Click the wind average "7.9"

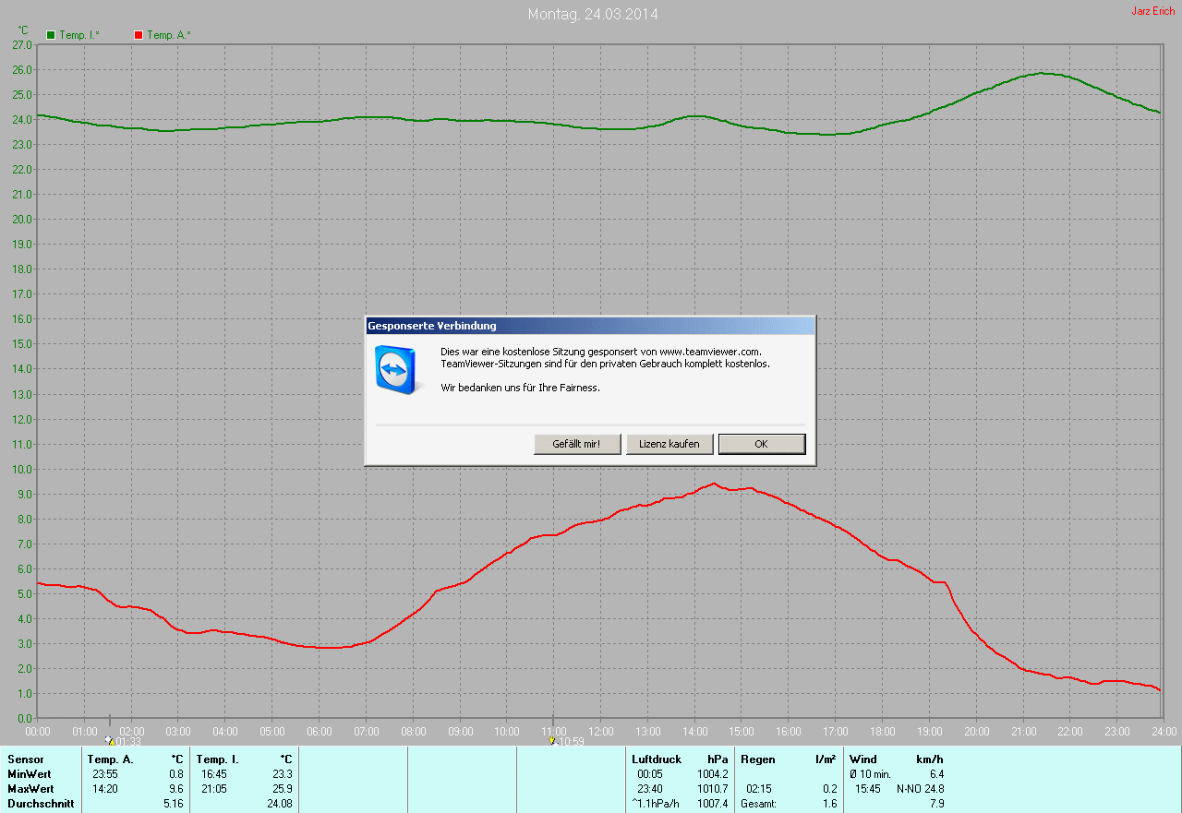coord(937,804)
